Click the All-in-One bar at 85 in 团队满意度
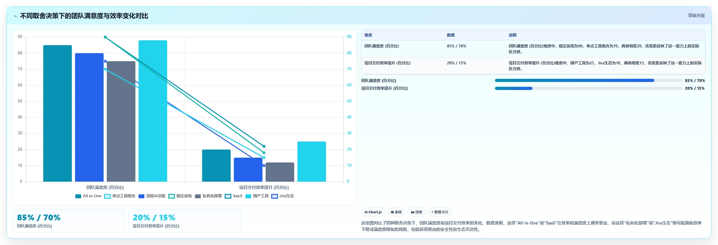The image size is (718, 245). (x=58, y=113)
